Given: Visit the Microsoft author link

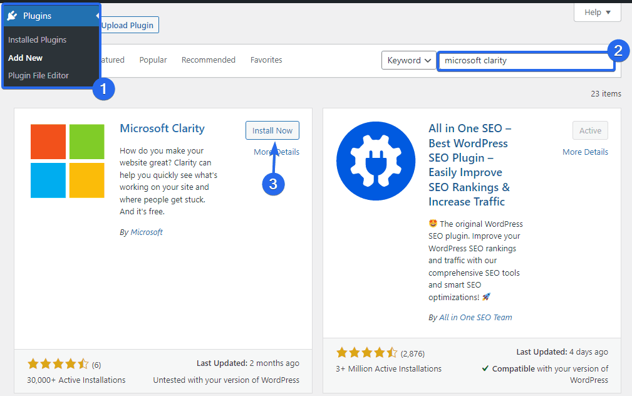Looking at the screenshot, I should point(147,232).
